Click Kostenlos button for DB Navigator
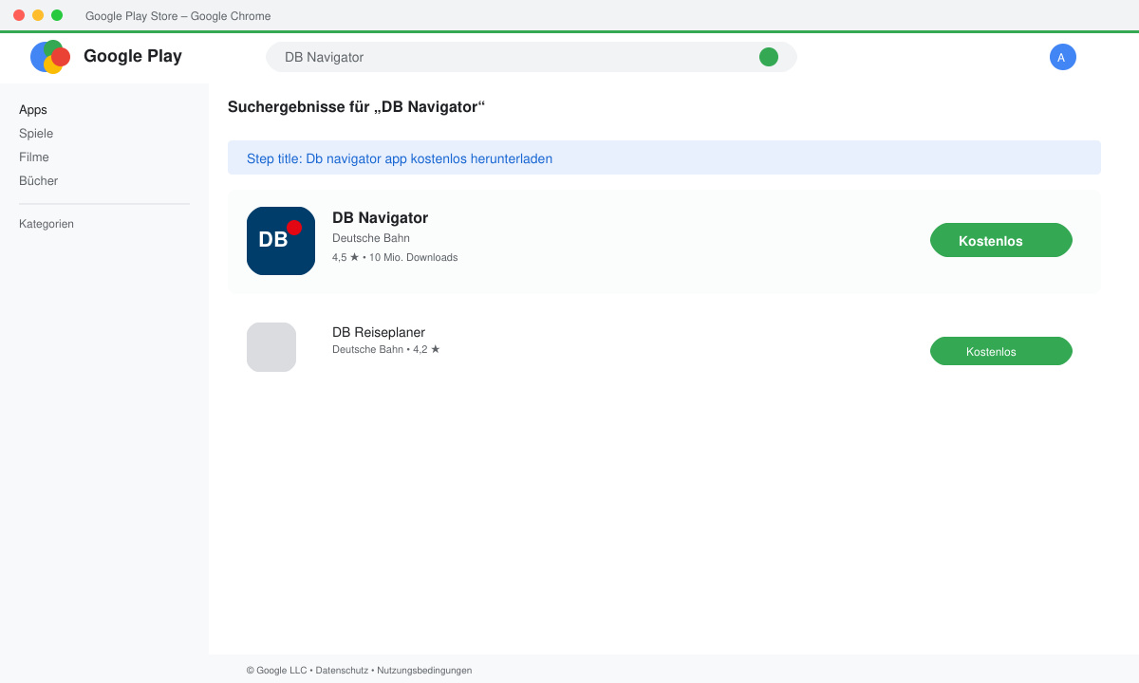 click(1001, 240)
